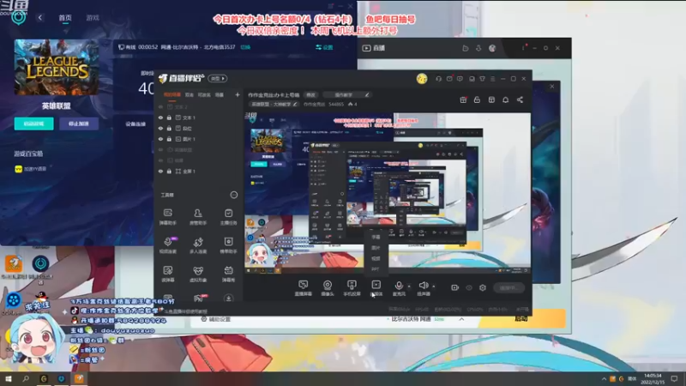
Task: Click the teal 启动游戏 button
Action: pyautogui.click(x=33, y=124)
